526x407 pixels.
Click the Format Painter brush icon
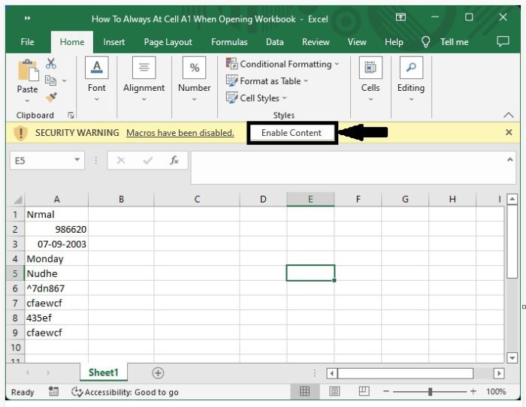tap(51, 97)
